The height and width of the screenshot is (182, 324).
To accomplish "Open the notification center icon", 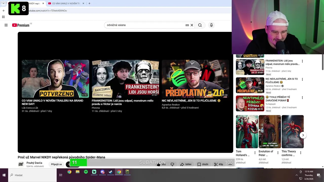I will 319,175.
